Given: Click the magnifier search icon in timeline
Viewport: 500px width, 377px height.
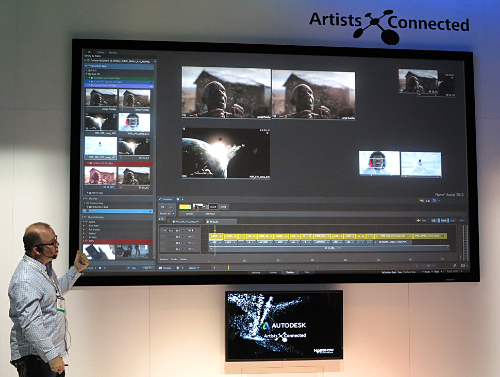Looking at the screenshot, I should (455, 266).
